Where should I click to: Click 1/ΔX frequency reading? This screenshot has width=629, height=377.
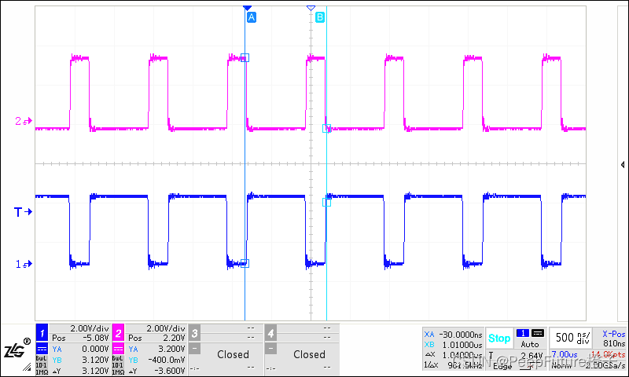tap(454, 365)
